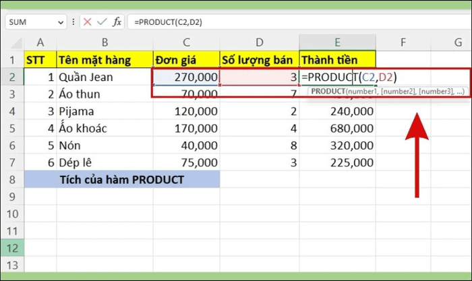This screenshot has width=472, height=281.
Task: Click the 320,000 total cell
Action: point(337,146)
